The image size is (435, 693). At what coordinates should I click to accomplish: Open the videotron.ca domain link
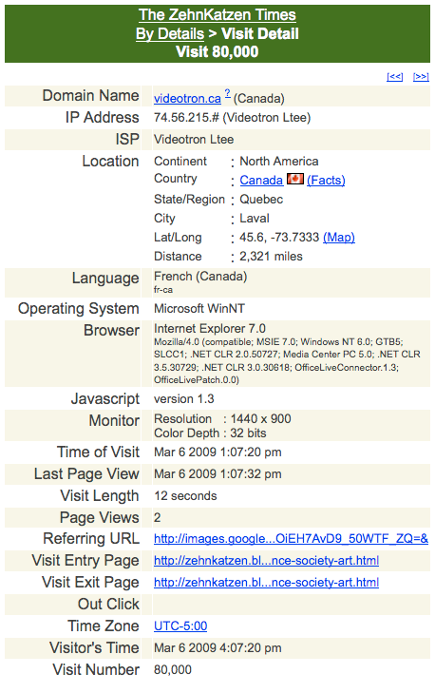tap(187, 99)
